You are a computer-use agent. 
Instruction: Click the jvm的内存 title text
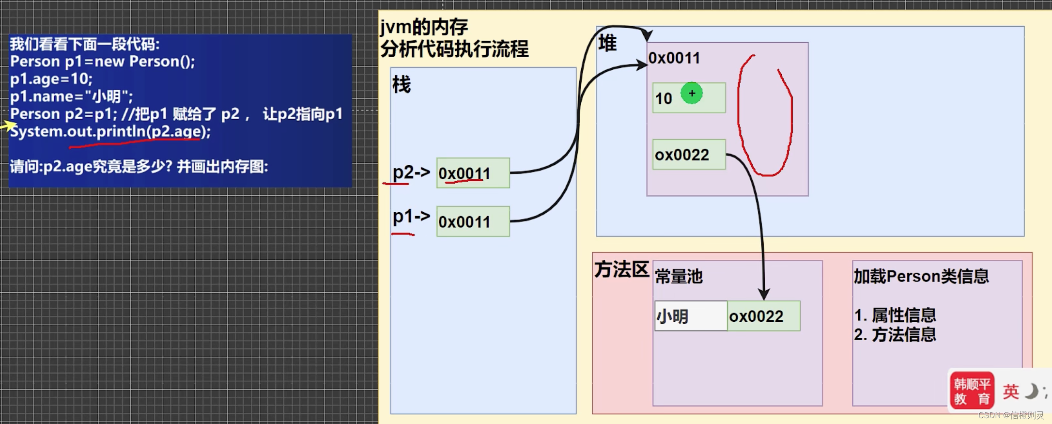(424, 27)
